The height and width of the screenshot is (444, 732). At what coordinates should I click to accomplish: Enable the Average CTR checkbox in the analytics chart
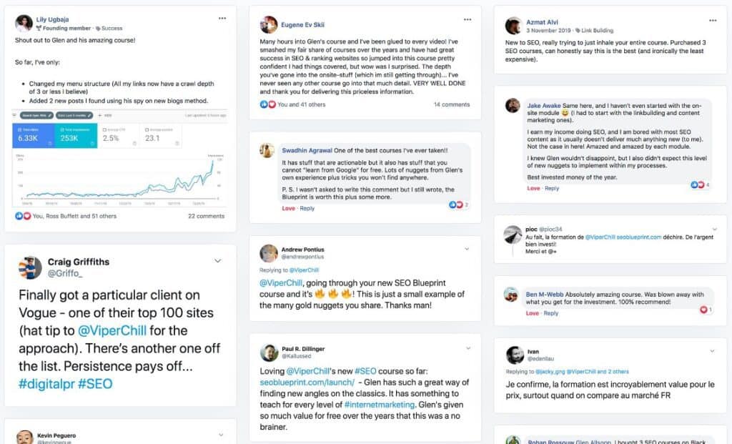104,129
